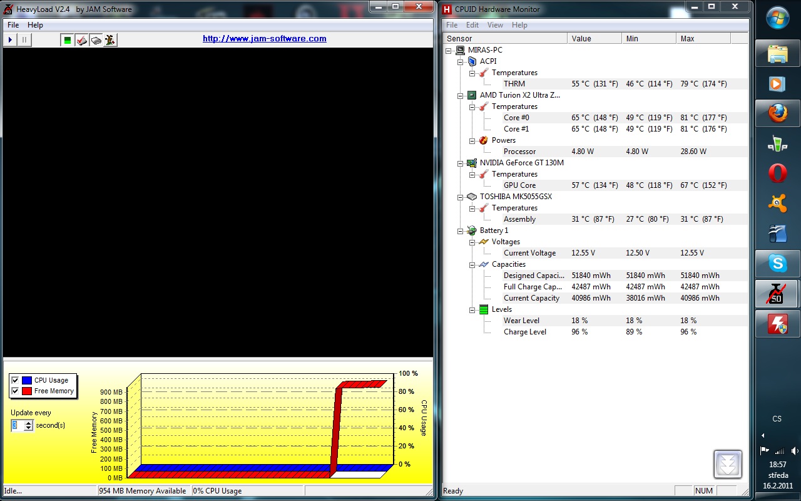801x501 pixels.
Task: Collapse the NVIDIA GeForce GT 130M node
Action: tap(461, 163)
